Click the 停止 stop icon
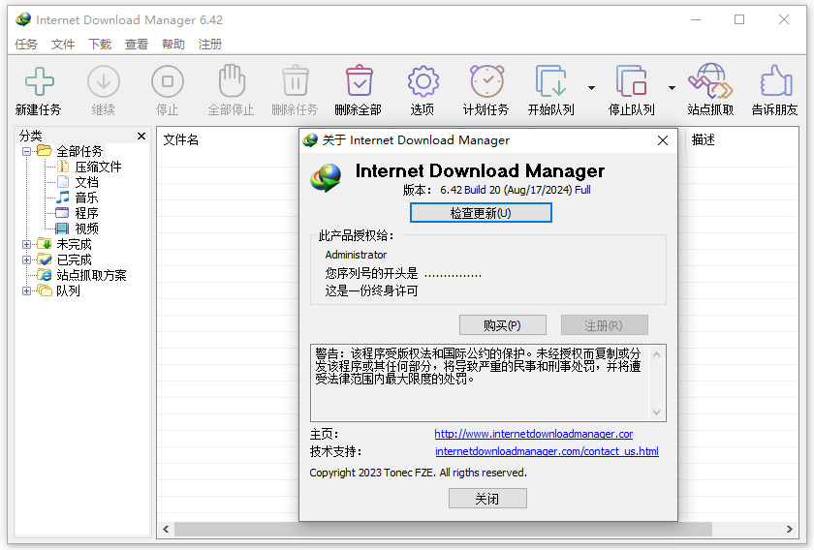814x550 pixels. click(167, 81)
